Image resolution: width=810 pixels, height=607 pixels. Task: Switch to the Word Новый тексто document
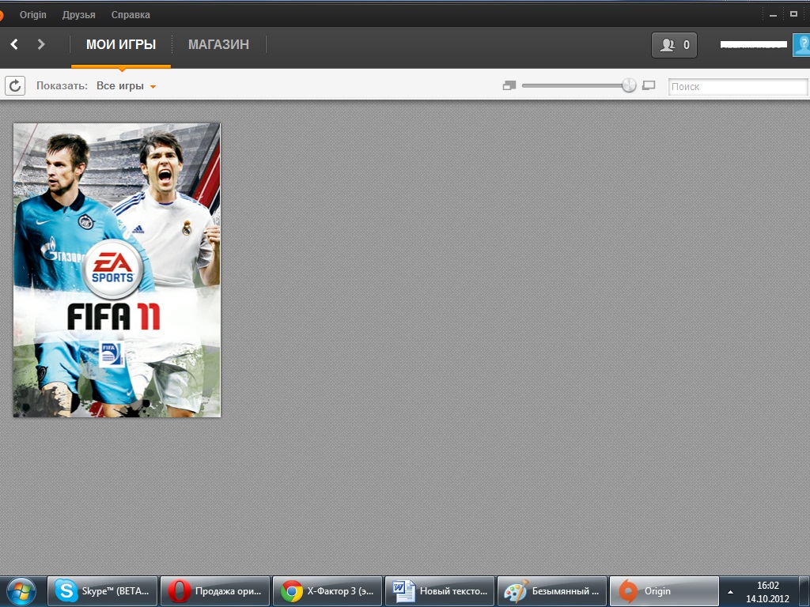pyautogui.click(x=440, y=591)
